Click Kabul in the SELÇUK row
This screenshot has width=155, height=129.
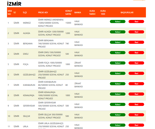(x=118, y=115)
